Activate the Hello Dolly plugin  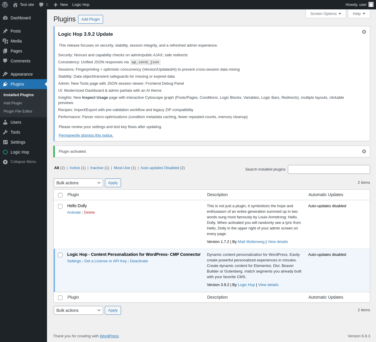(74, 212)
